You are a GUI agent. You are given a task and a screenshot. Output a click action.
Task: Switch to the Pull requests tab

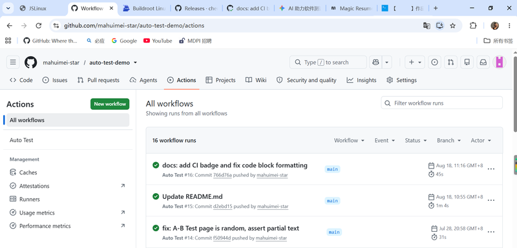pos(98,80)
